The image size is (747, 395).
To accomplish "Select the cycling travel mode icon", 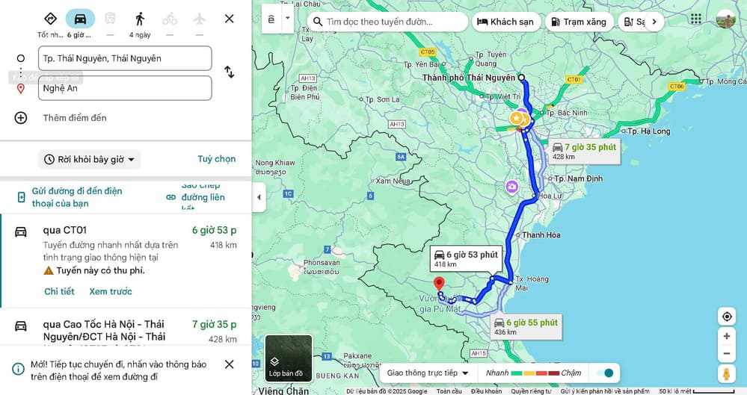I will [170, 19].
